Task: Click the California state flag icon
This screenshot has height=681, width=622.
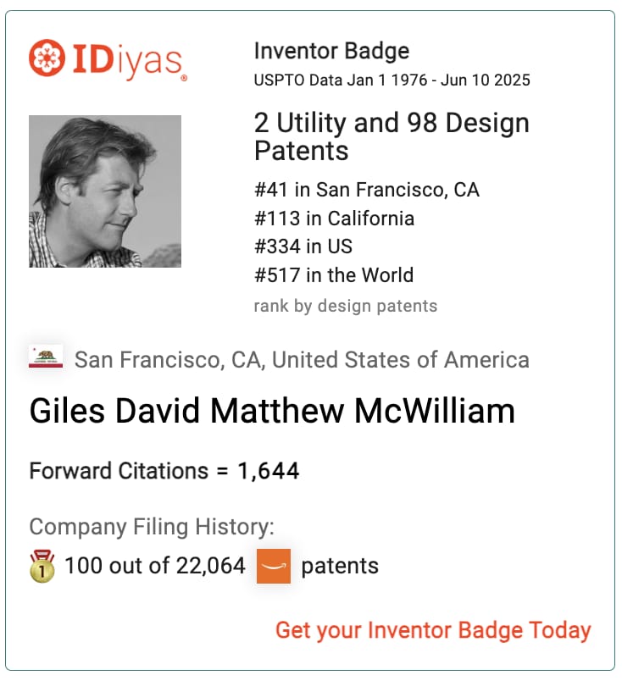Action: pyautogui.click(x=46, y=357)
